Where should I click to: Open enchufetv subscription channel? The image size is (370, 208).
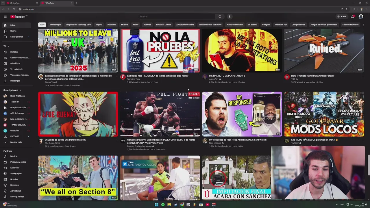click(17, 131)
